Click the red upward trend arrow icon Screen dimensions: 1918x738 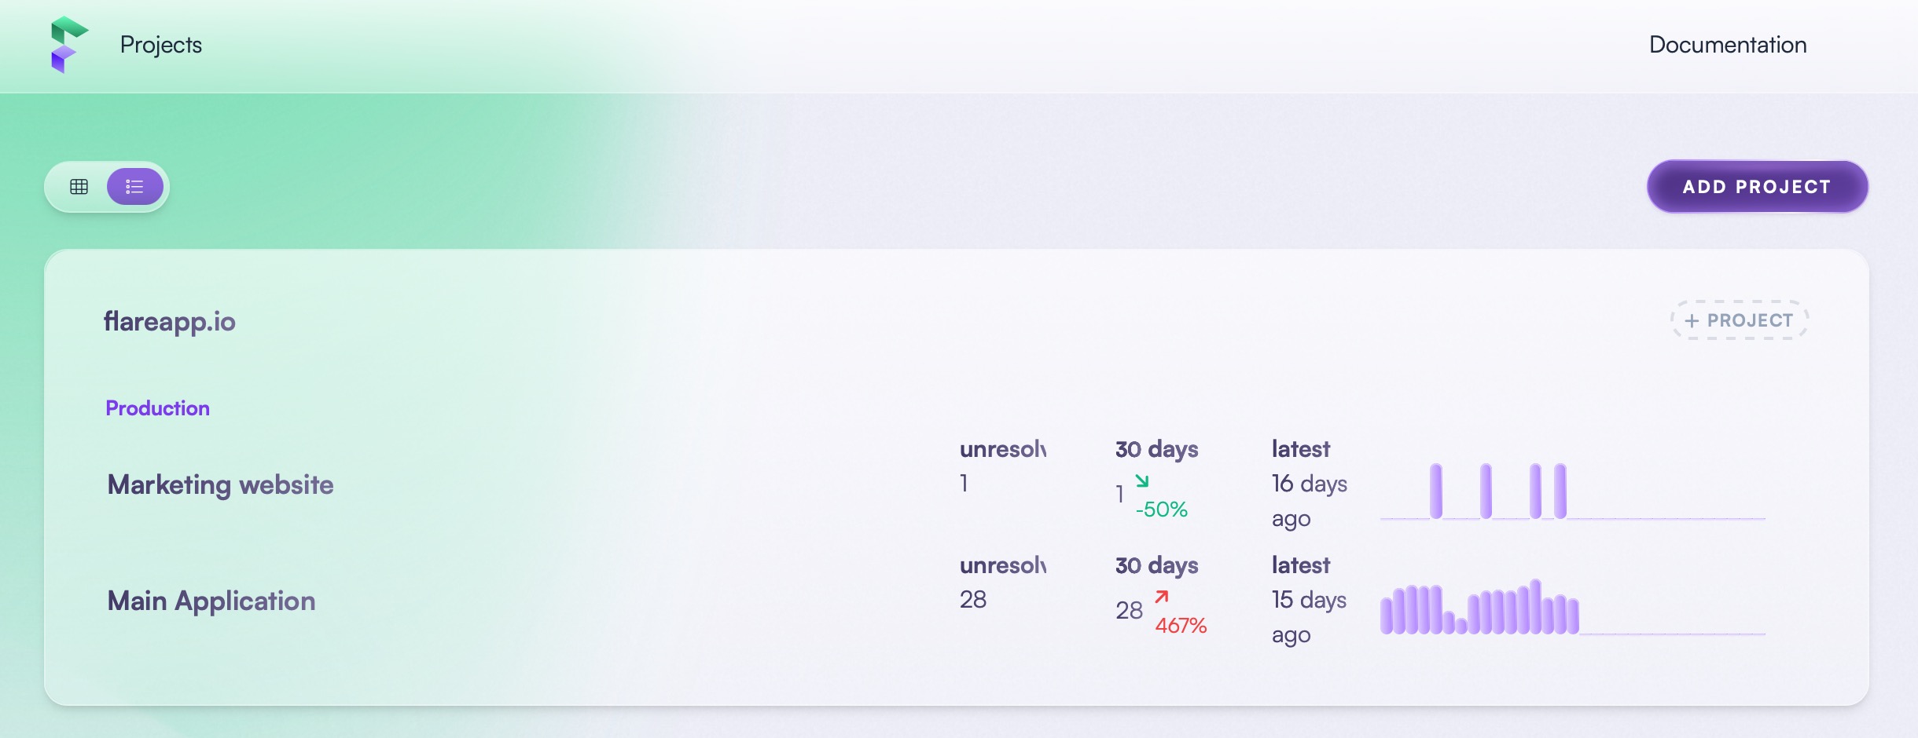coord(1162,597)
